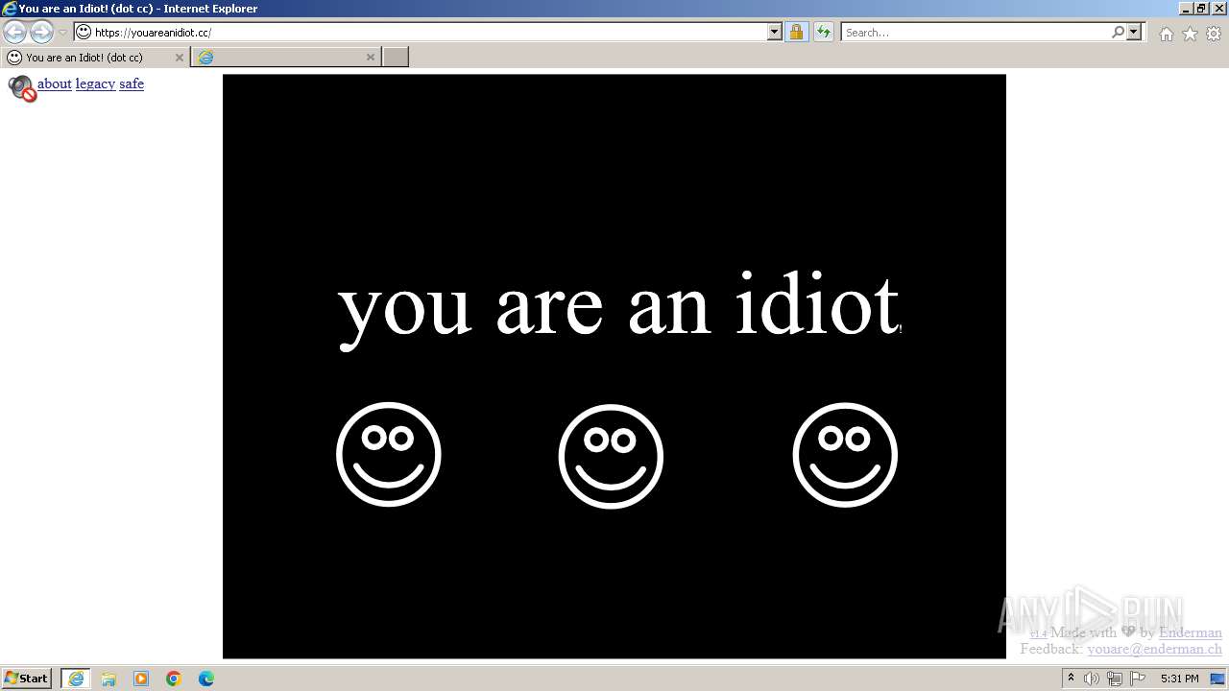The height and width of the screenshot is (691, 1229).
Task: Click the smiley site icon in address bar
Action: pos(84,32)
